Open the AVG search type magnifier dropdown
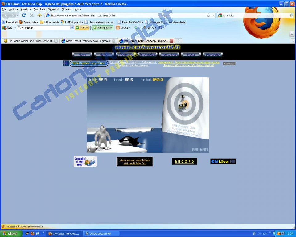Screen dimensions: 296x237 coord(20,27)
